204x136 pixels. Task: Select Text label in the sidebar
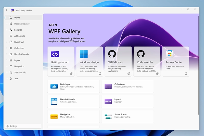click(x=16, y=79)
